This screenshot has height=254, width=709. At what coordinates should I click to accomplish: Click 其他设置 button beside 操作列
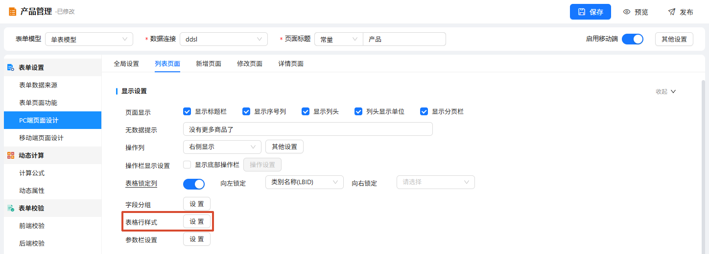pyautogui.click(x=284, y=147)
